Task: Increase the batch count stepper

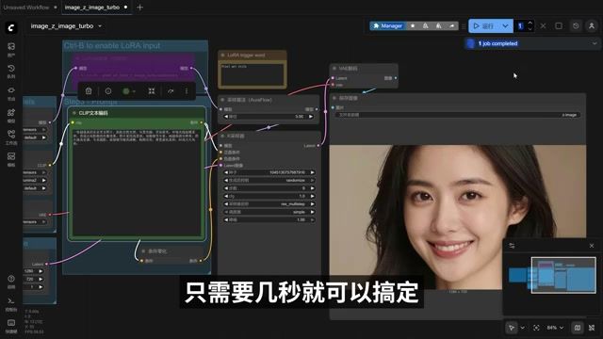Action: pyautogui.click(x=530, y=23)
